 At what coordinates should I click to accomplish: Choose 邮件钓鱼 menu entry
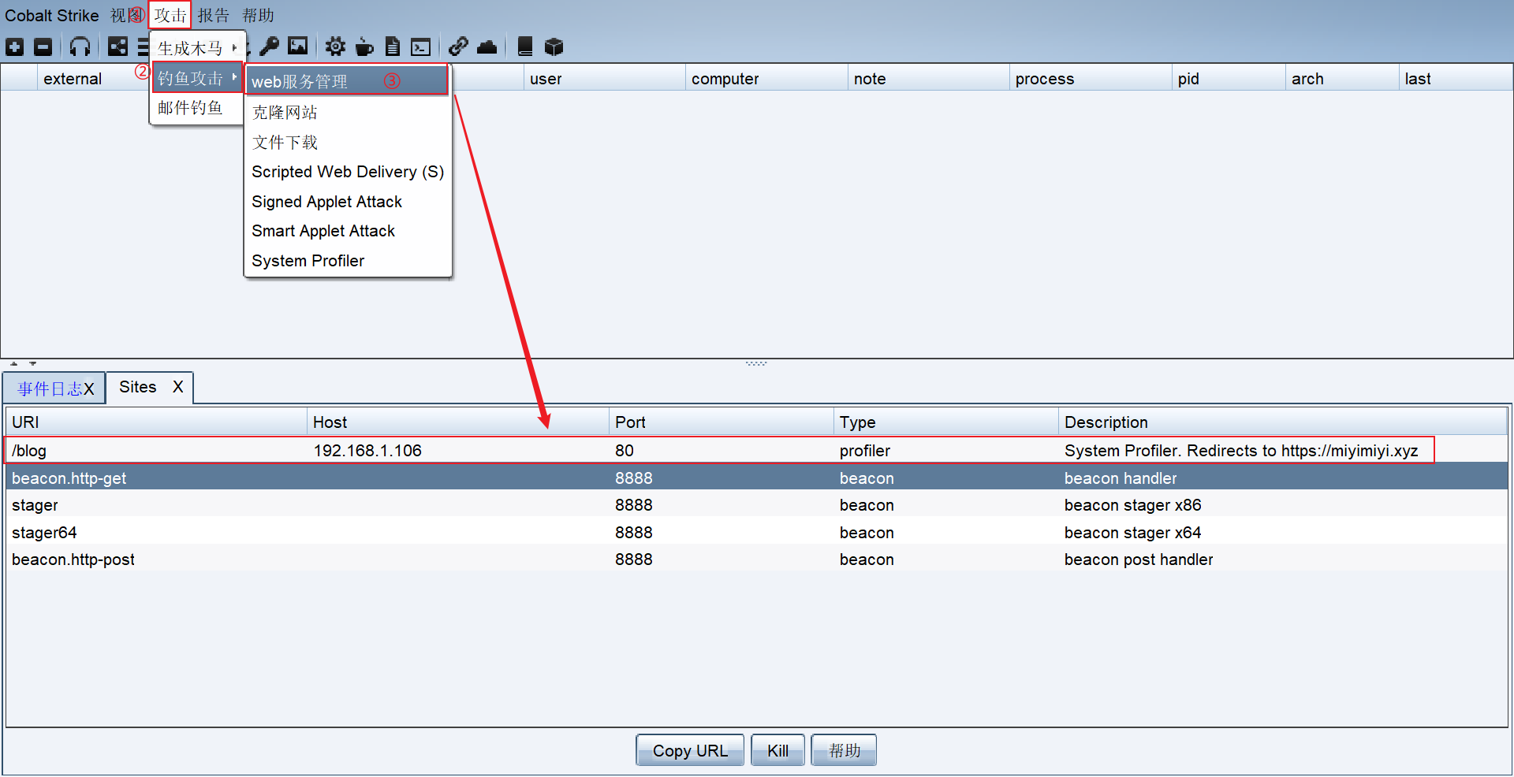[197, 108]
